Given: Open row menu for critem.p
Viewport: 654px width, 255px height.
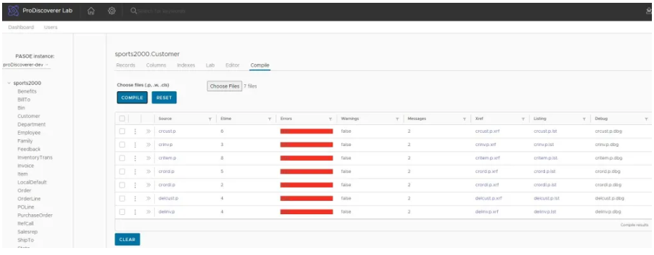Looking at the screenshot, I should tap(135, 158).
